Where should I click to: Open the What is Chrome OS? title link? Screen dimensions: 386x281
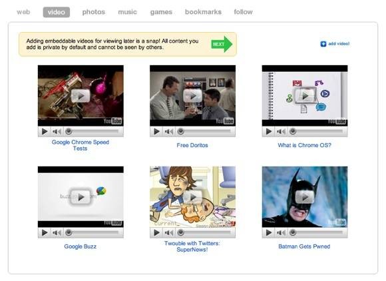pos(305,145)
